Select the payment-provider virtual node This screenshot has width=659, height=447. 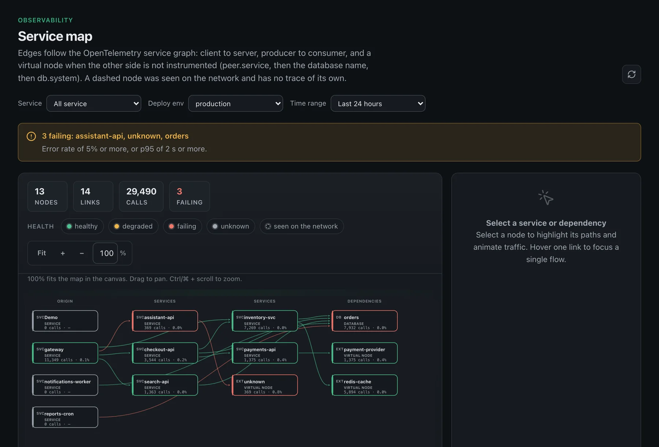[365, 353]
